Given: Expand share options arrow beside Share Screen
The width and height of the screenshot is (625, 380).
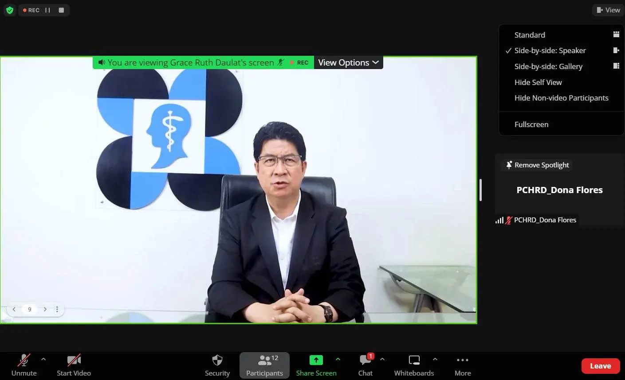Looking at the screenshot, I should 338,359.
